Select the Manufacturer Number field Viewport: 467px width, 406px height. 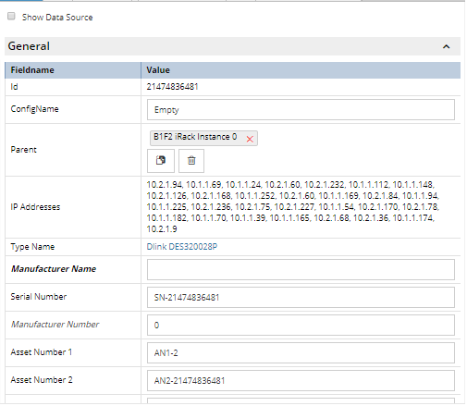click(x=301, y=325)
